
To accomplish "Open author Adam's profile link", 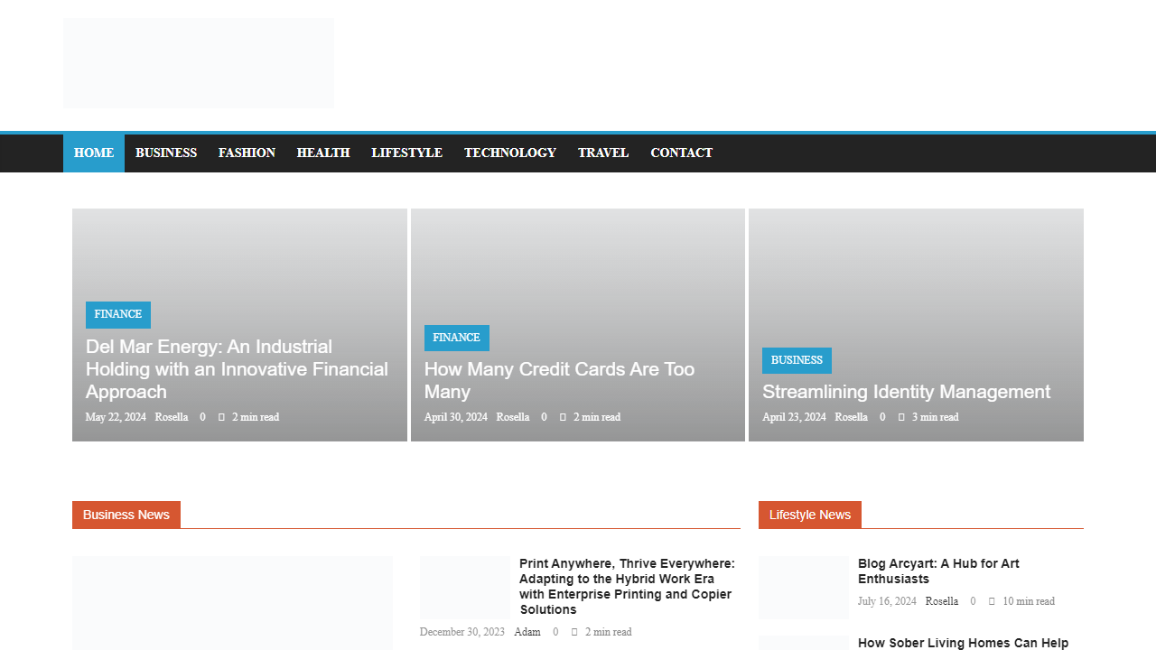I will tap(527, 632).
